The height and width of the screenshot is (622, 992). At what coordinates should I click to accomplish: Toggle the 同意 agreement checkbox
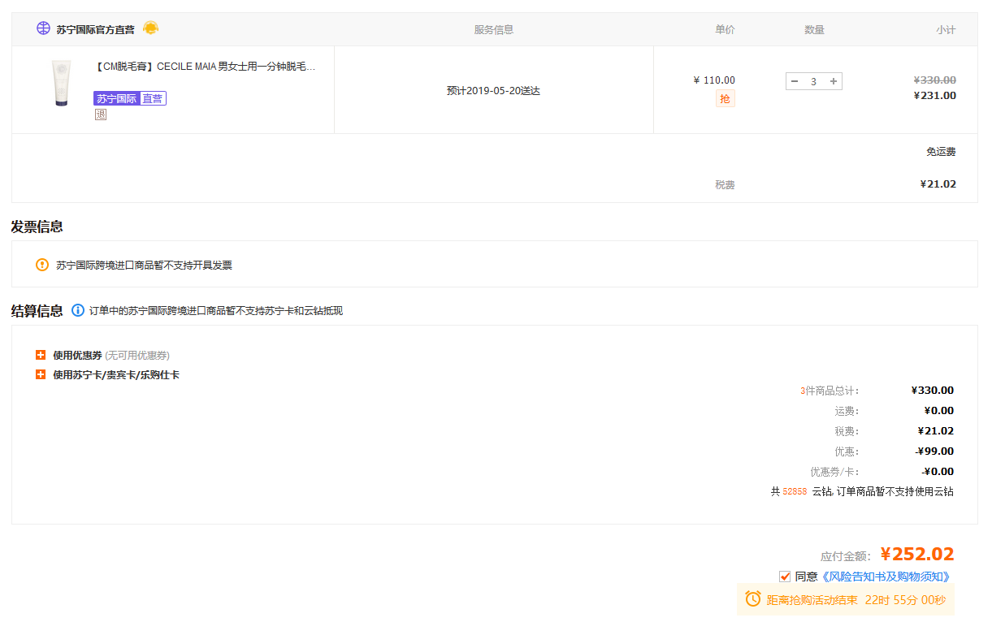(785, 577)
